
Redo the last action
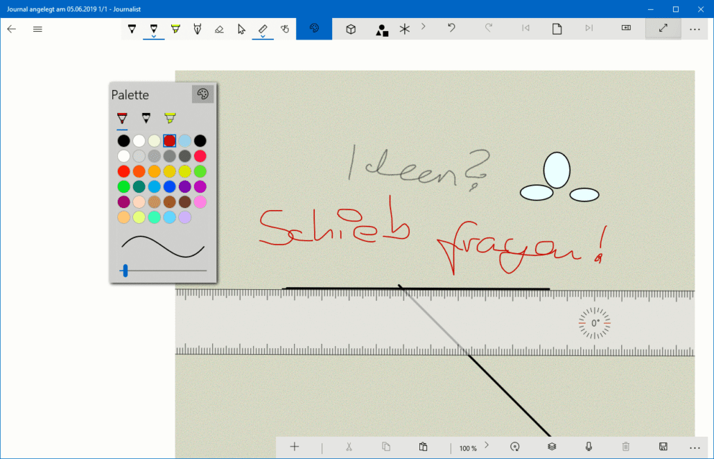[489, 28]
